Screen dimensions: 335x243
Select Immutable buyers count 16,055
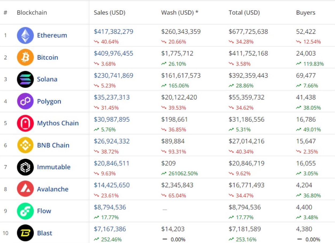pyautogui.click(x=306, y=163)
